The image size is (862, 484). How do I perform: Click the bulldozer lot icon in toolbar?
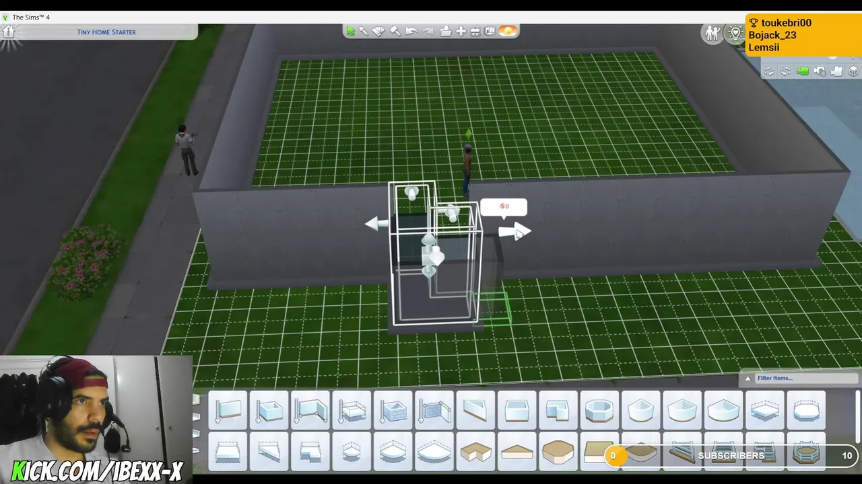(x=475, y=31)
